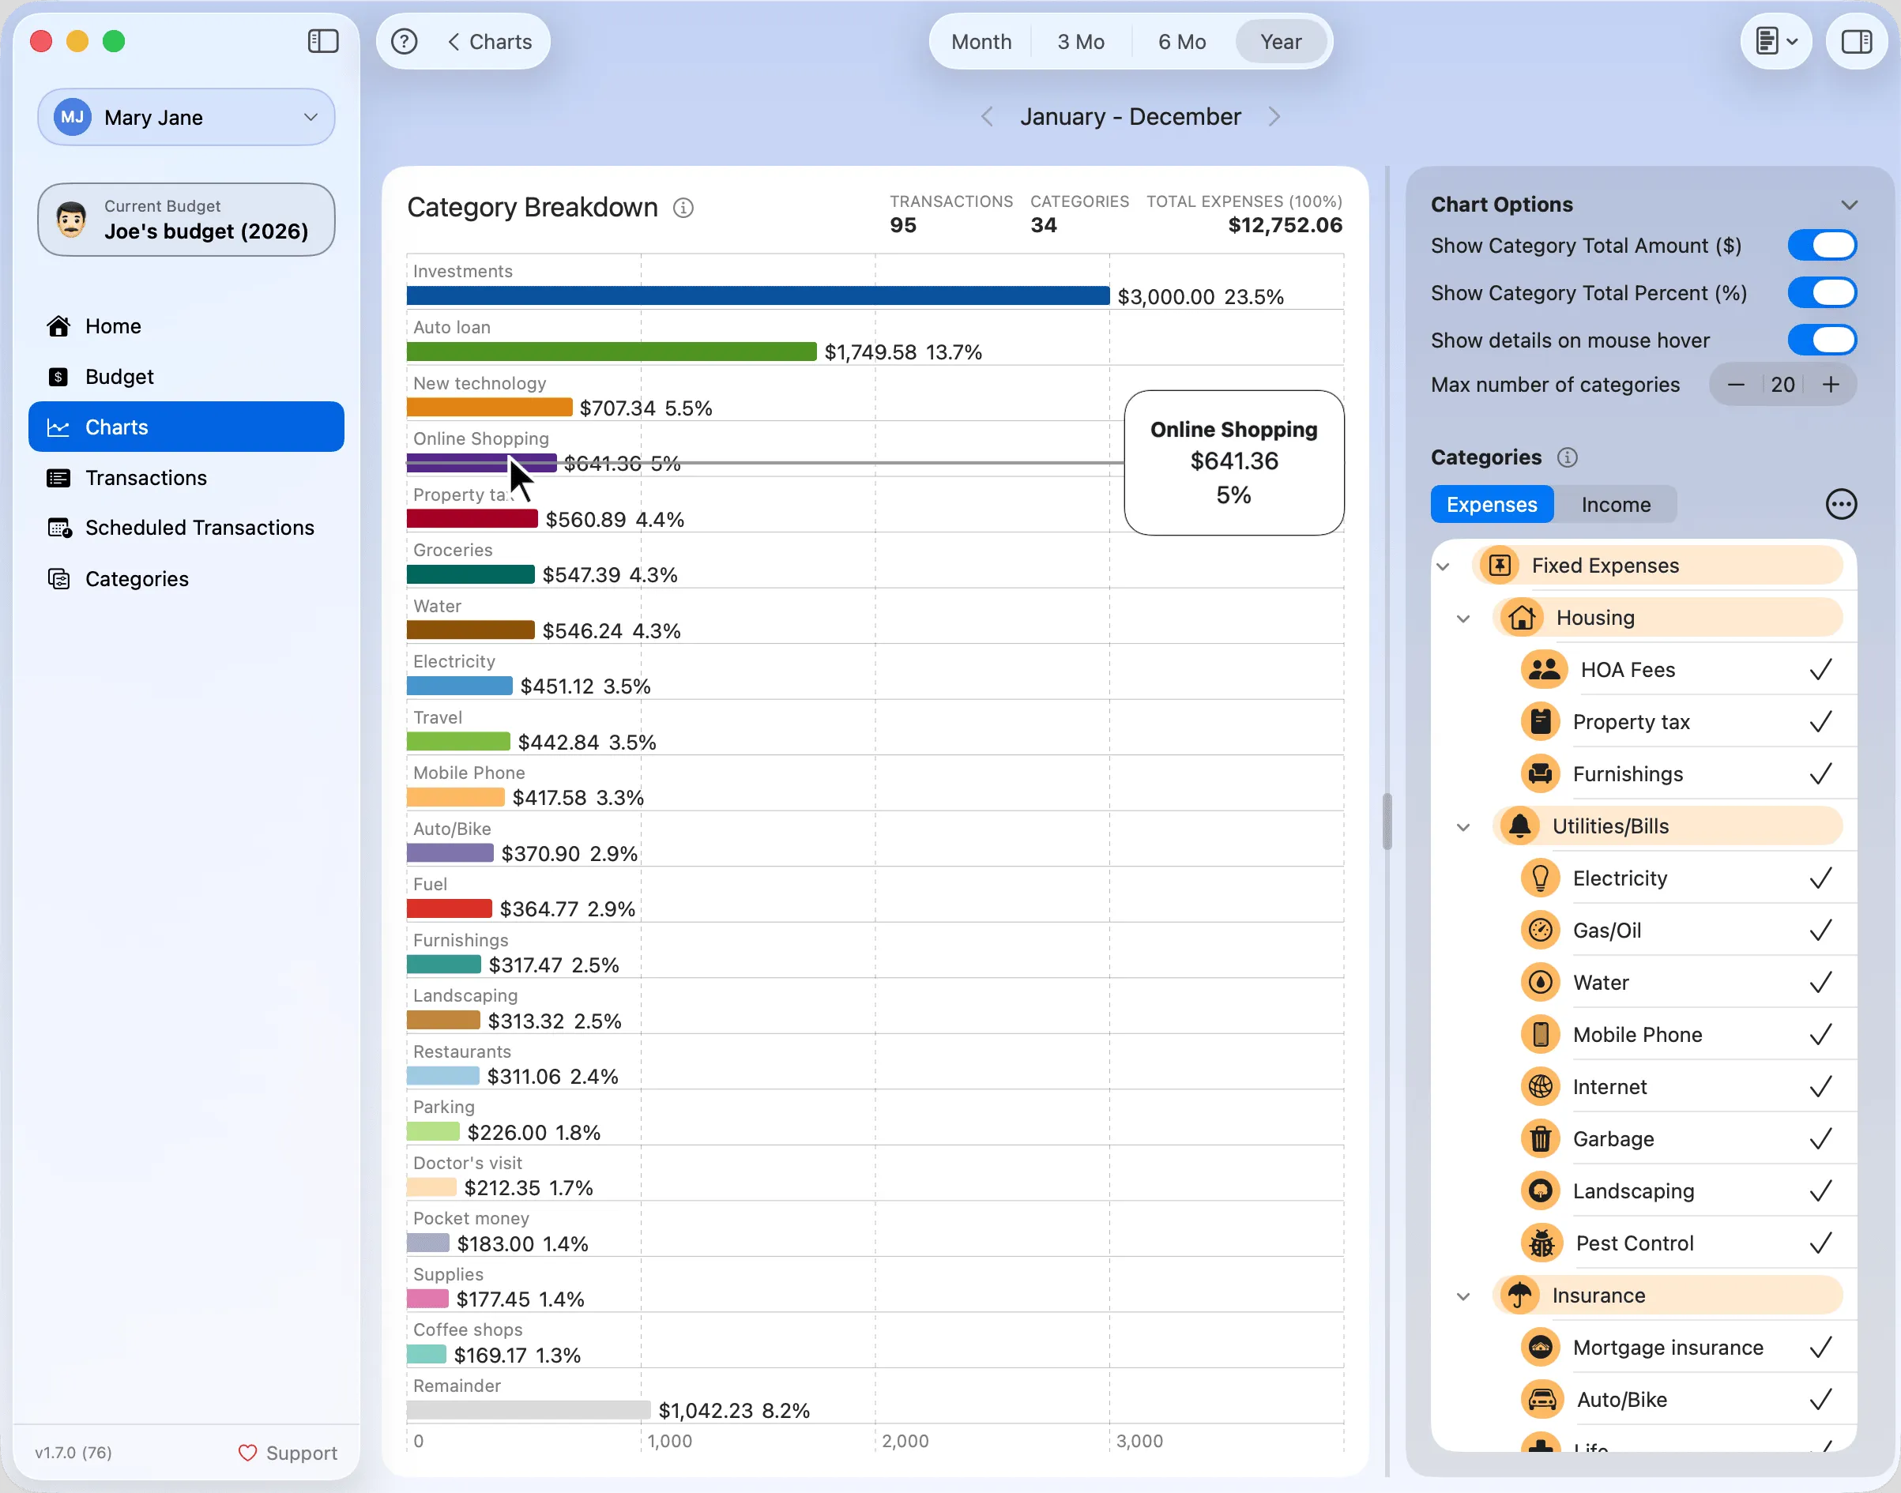Click Category Breakdown info icon
This screenshot has width=1901, height=1493.
click(683, 208)
